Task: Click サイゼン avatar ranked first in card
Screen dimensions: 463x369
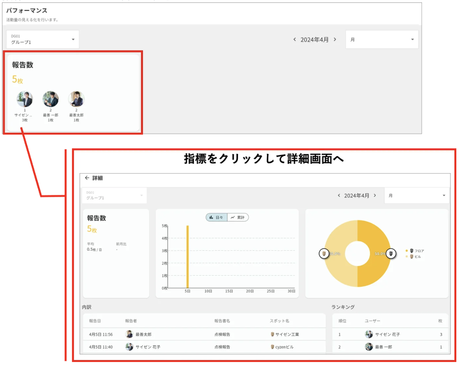Action: [x=25, y=99]
